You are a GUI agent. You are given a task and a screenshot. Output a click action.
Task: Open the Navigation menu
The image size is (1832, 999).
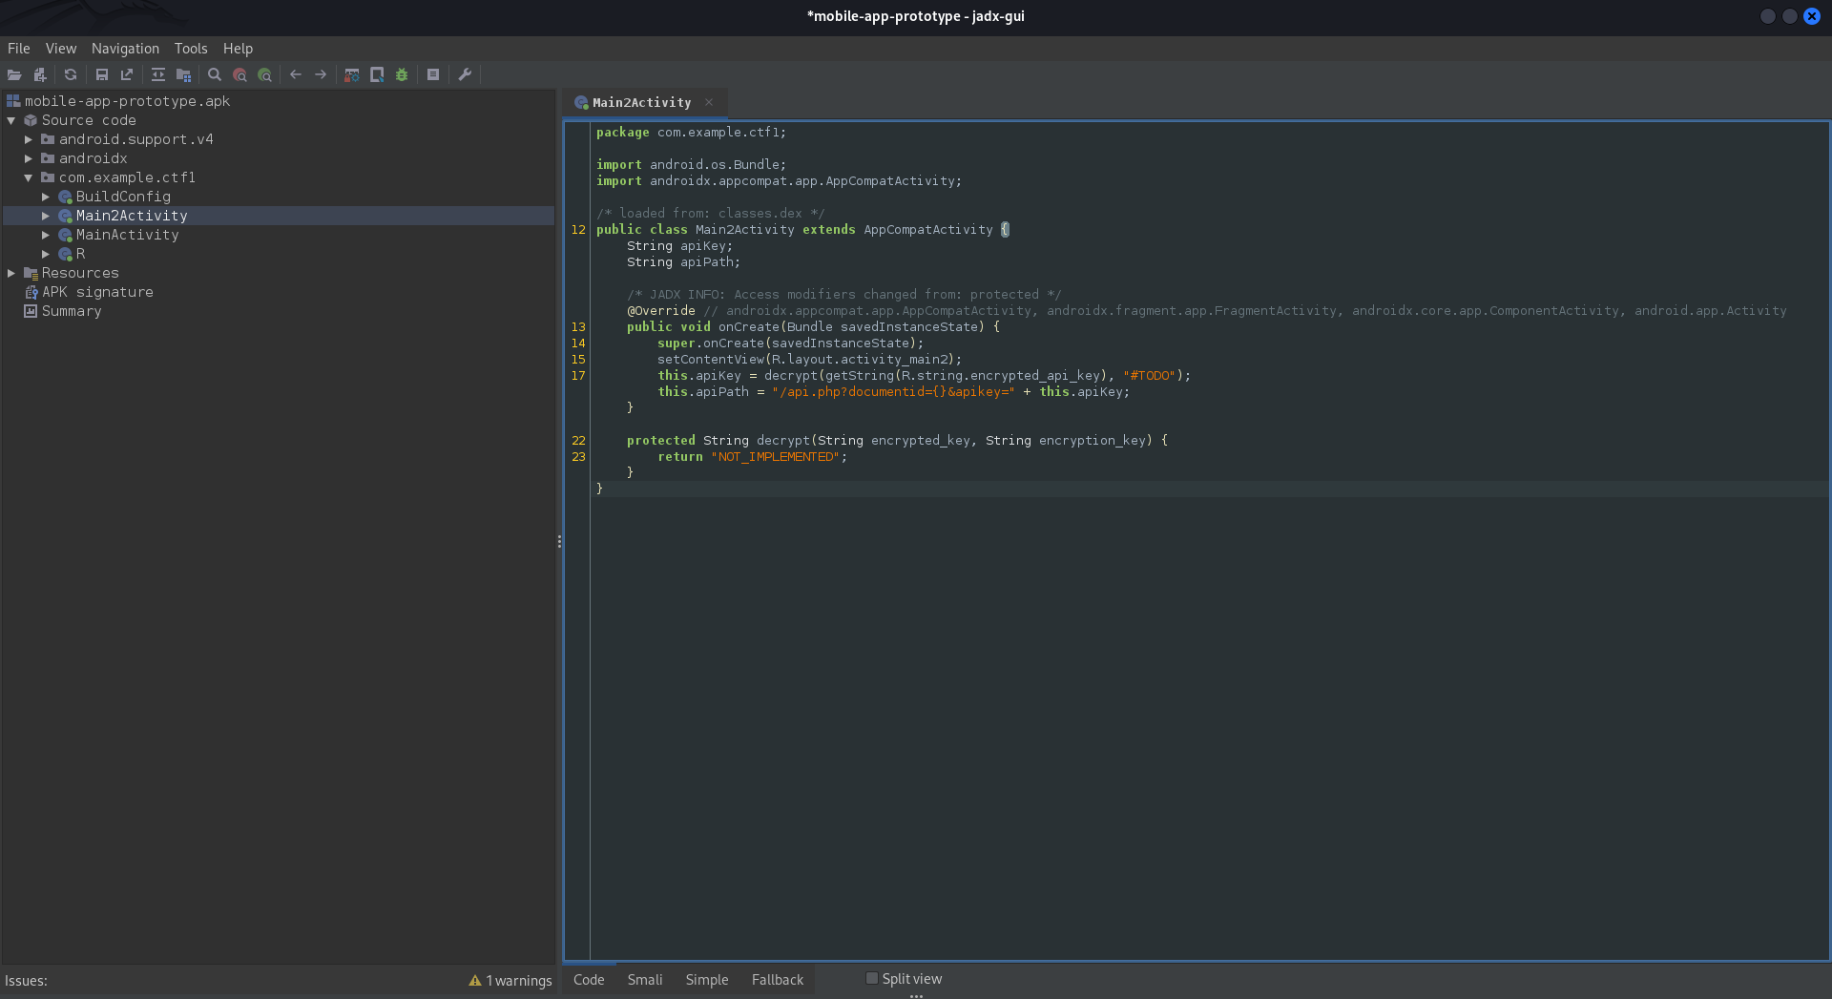(x=125, y=49)
